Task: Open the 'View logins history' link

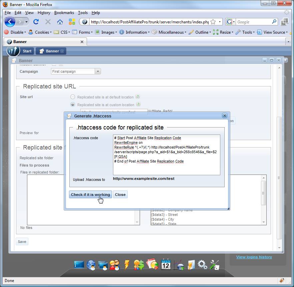Action: click(x=254, y=257)
